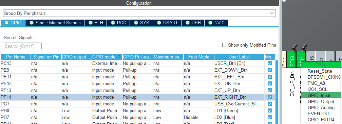Choose FMC_A8 in PF14 pin menu

321,83
